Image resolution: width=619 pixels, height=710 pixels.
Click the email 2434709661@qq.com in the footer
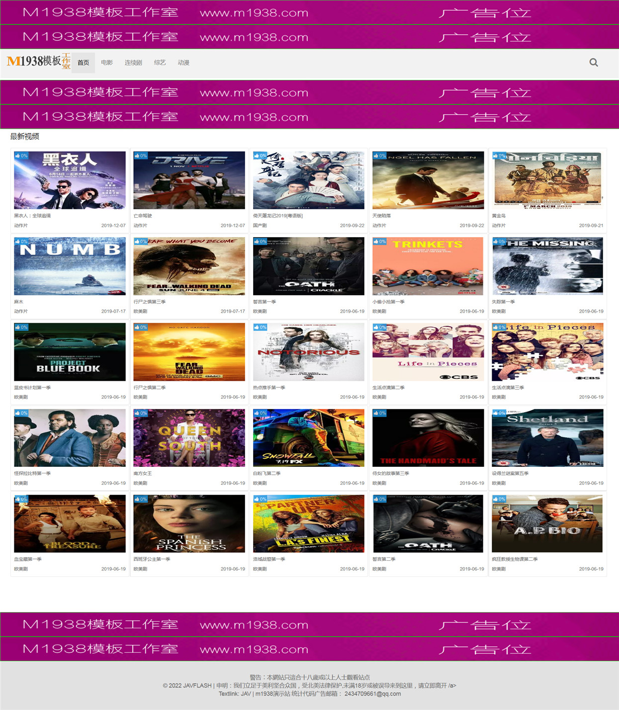pyautogui.click(x=372, y=694)
